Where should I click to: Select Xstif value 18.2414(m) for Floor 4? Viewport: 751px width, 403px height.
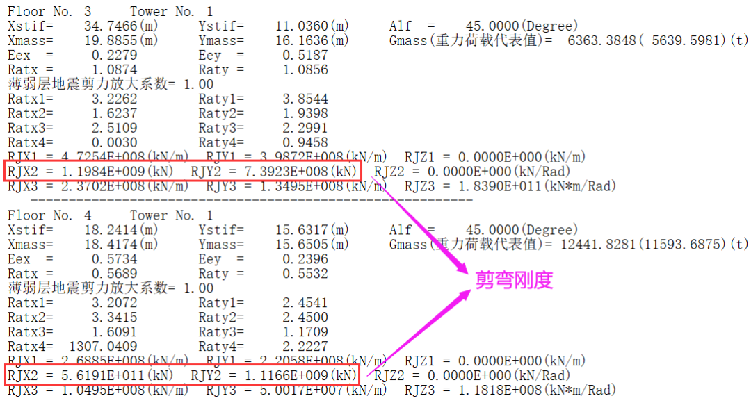[x=121, y=230]
